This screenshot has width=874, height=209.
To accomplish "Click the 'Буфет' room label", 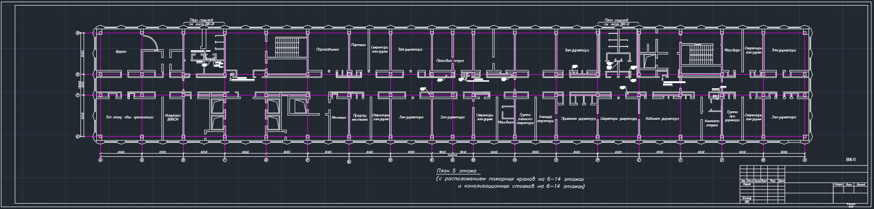I will pos(121,51).
